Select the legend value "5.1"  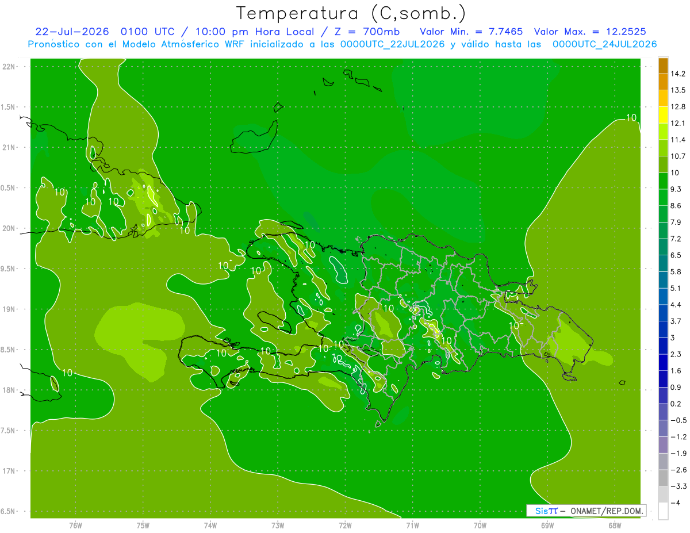coord(676,288)
